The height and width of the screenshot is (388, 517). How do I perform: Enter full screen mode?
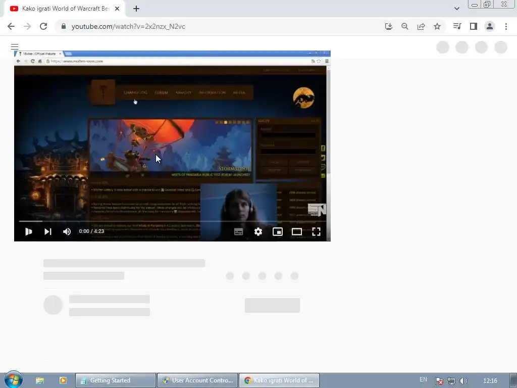pyautogui.click(x=316, y=231)
